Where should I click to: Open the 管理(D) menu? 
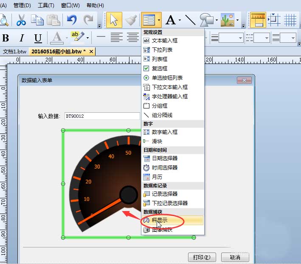[x=22, y=5]
